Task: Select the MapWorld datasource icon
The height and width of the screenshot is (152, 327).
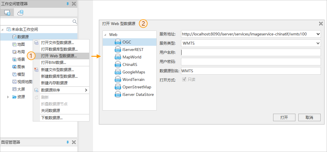Action: 118,57
